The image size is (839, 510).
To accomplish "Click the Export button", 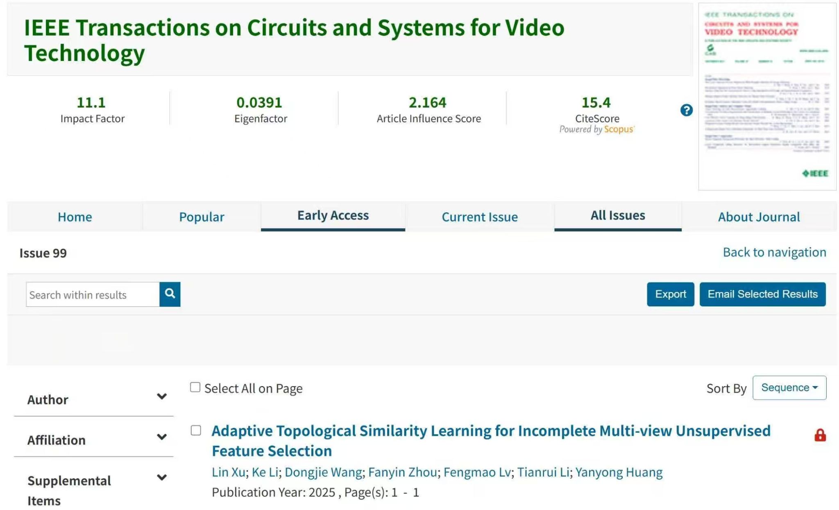I will tap(670, 294).
